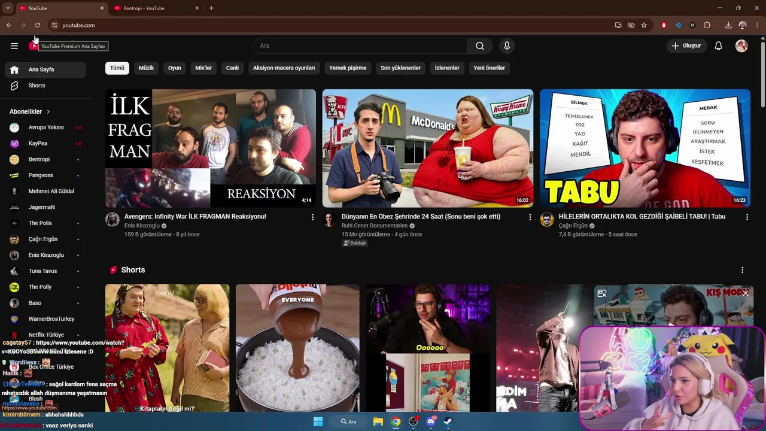This screenshot has height=431, width=766.
Task: View site information in address bar
Action: pos(54,25)
